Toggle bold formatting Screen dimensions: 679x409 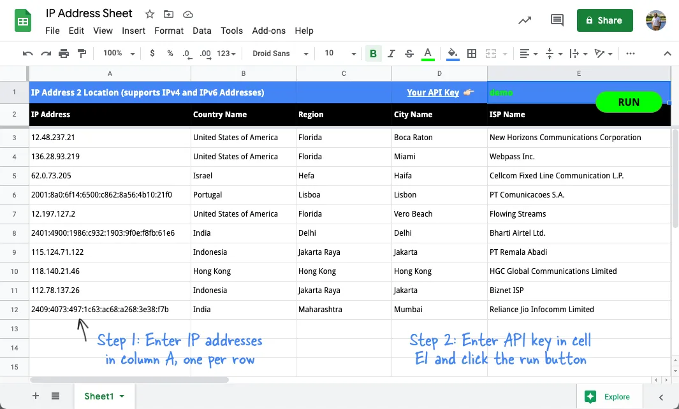click(x=373, y=54)
